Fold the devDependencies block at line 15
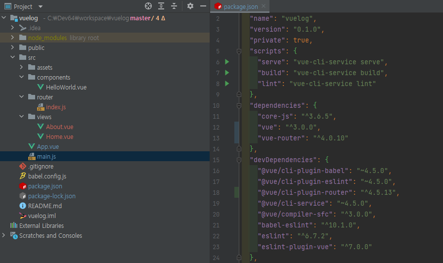The height and width of the screenshot is (263, 443). click(x=239, y=160)
